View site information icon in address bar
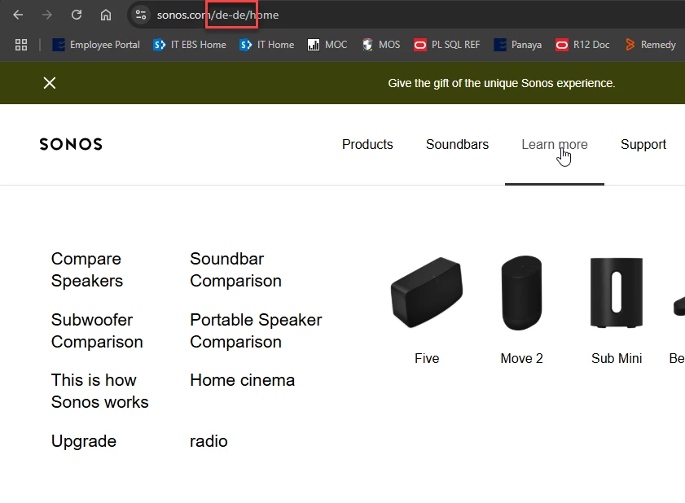Screen dimensions: 685x503 pos(141,15)
